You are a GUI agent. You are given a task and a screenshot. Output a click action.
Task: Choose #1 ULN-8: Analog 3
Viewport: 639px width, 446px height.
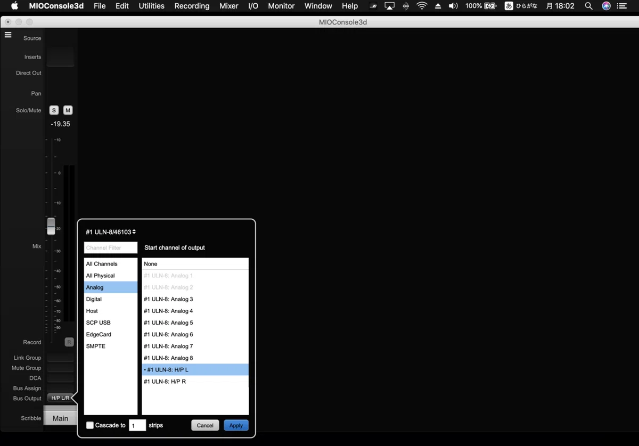click(195, 299)
